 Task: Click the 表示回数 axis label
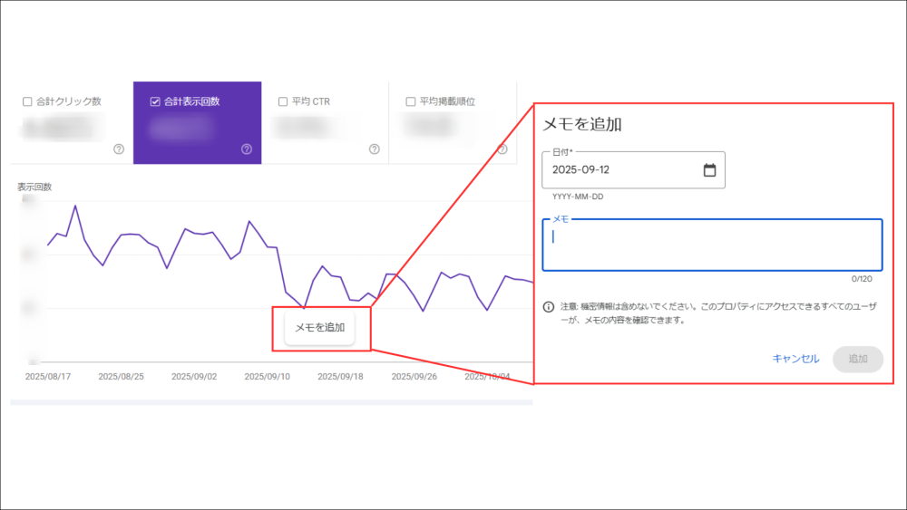coord(34,187)
